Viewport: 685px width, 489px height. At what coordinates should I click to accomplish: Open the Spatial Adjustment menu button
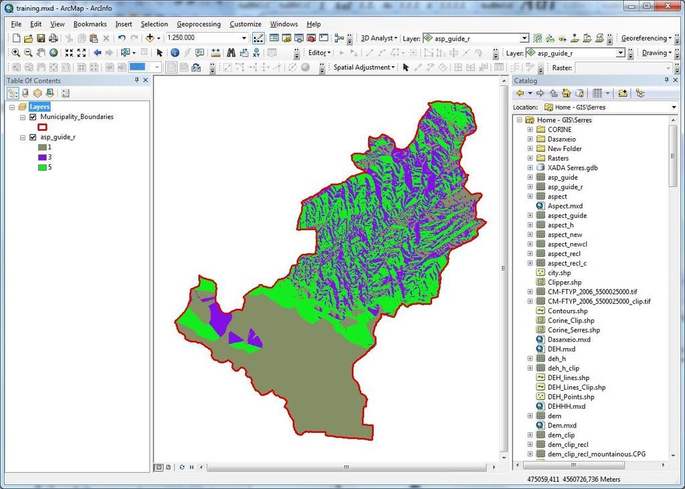[x=364, y=67]
